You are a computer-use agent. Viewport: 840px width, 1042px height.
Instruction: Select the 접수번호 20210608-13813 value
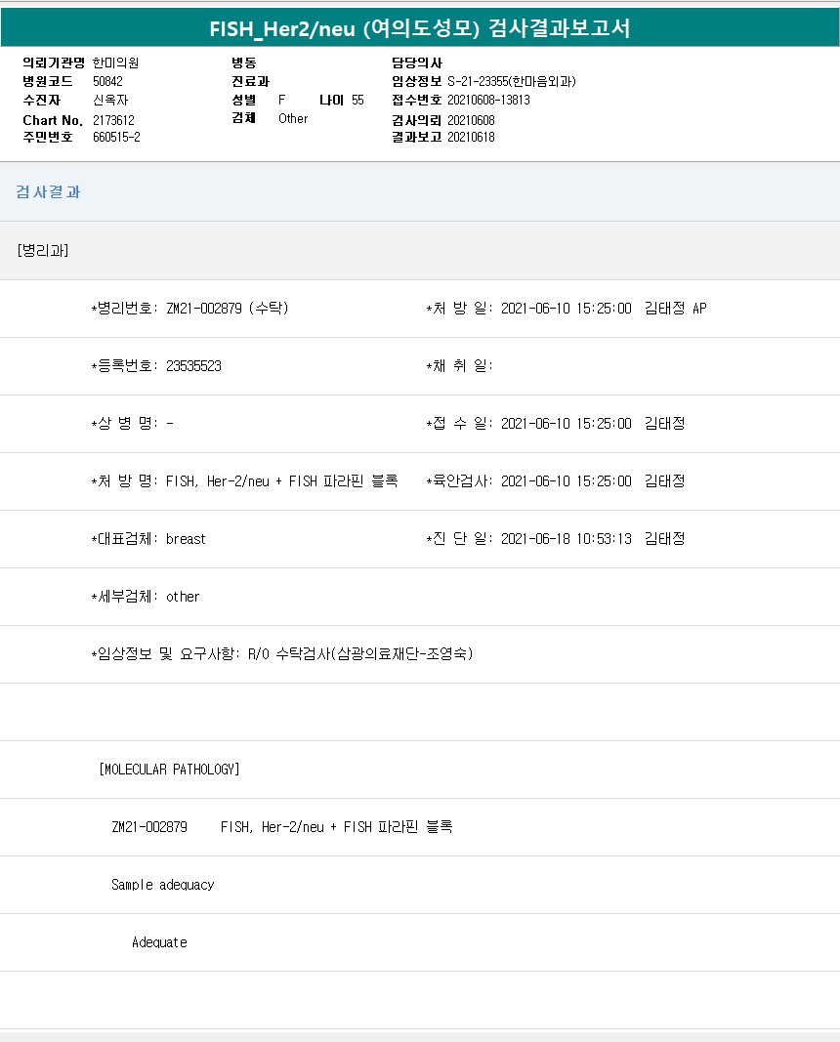pyautogui.click(x=488, y=101)
